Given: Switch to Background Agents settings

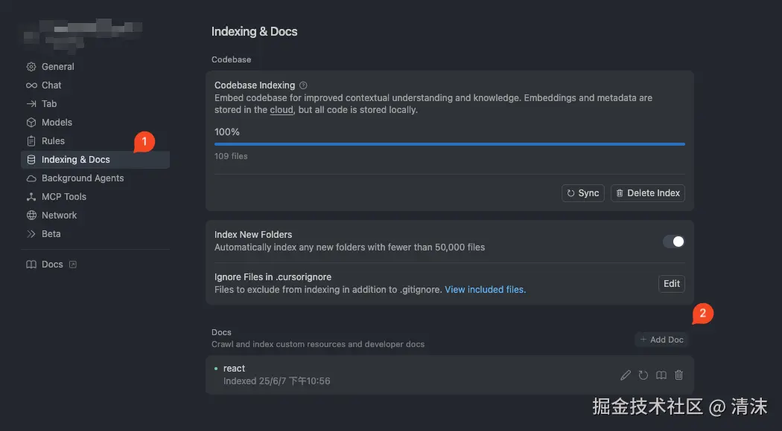Looking at the screenshot, I should [x=83, y=178].
